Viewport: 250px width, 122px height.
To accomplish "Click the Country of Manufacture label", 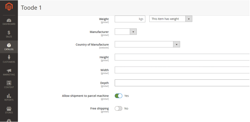I will [x=92, y=45].
